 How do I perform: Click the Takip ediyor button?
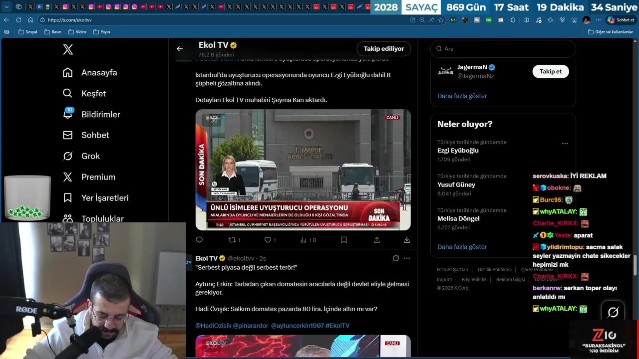click(x=383, y=48)
